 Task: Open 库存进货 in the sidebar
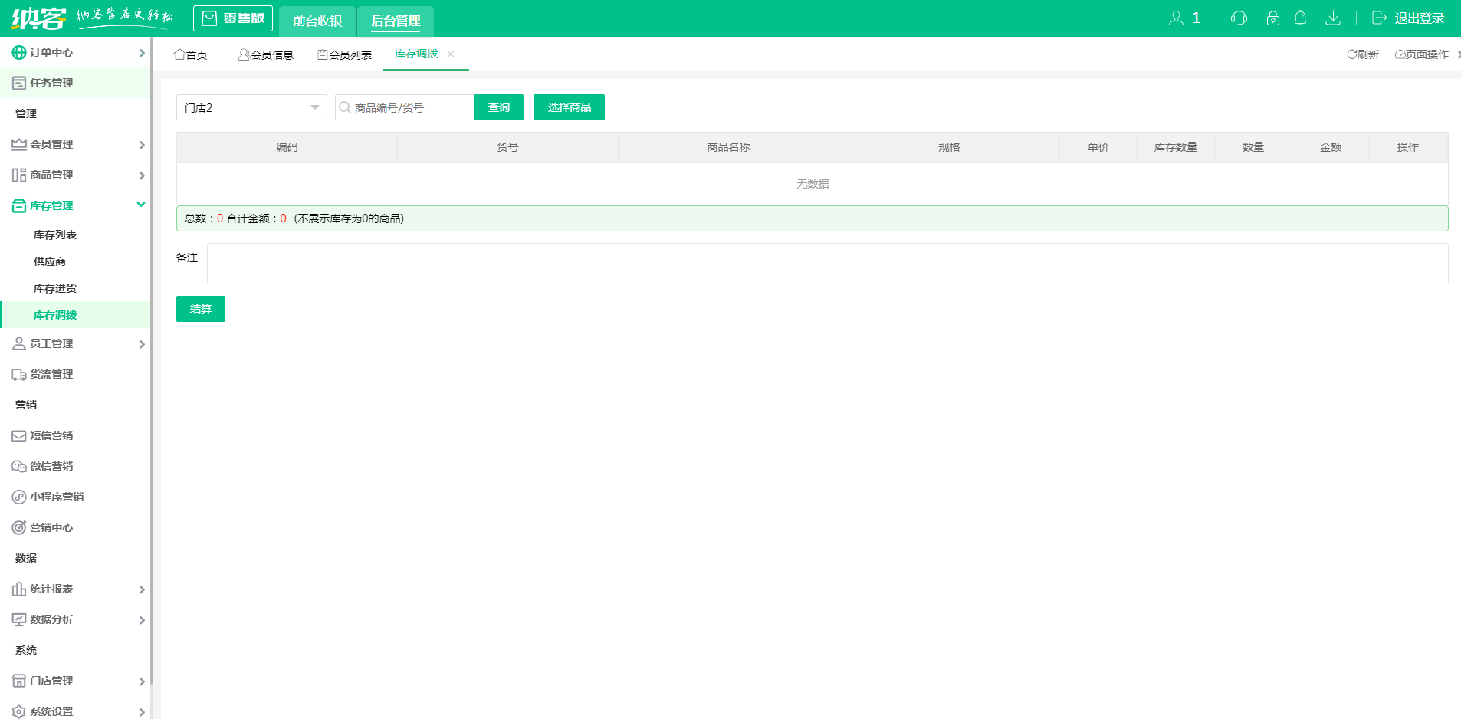point(55,288)
